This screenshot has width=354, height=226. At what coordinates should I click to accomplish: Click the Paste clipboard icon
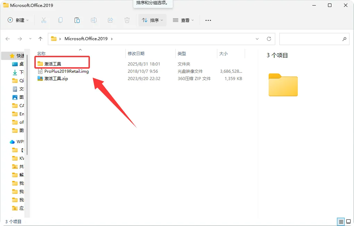77,20
